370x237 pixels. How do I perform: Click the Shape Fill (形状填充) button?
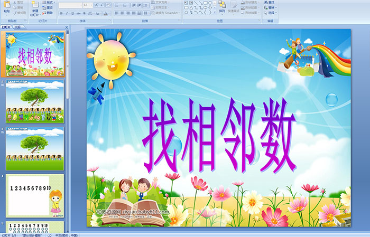click(252, 2)
